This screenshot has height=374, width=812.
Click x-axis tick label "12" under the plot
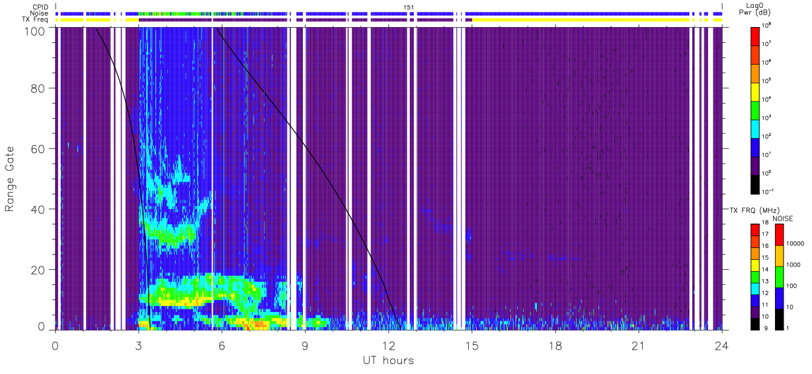(388, 346)
